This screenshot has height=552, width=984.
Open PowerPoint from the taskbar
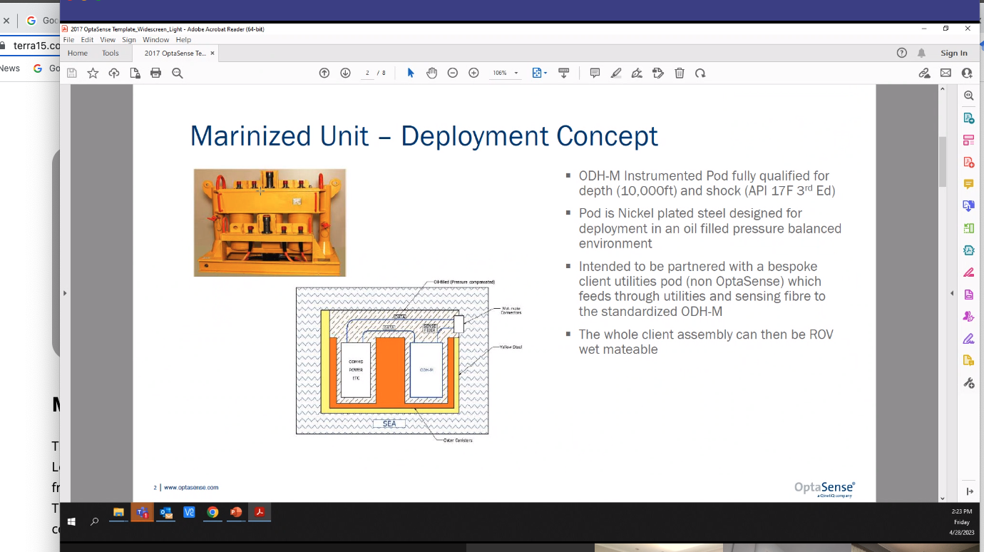pyautogui.click(x=236, y=512)
